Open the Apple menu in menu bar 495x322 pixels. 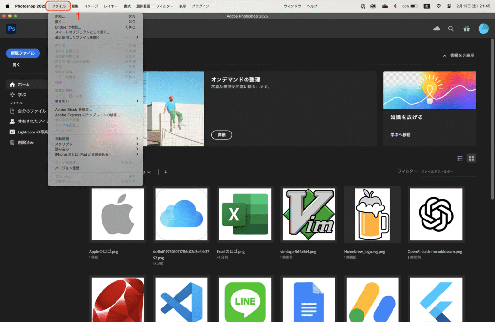(x=8, y=6)
